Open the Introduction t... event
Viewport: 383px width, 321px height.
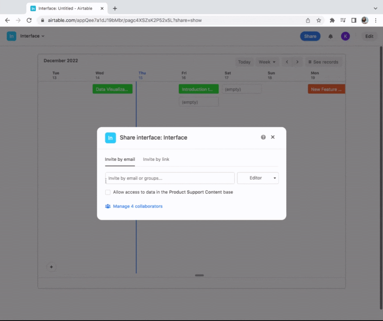coord(199,89)
